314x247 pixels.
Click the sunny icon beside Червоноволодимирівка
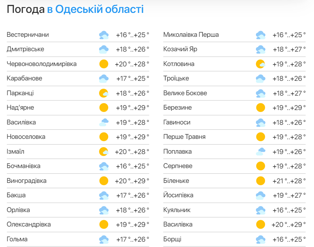104,64
